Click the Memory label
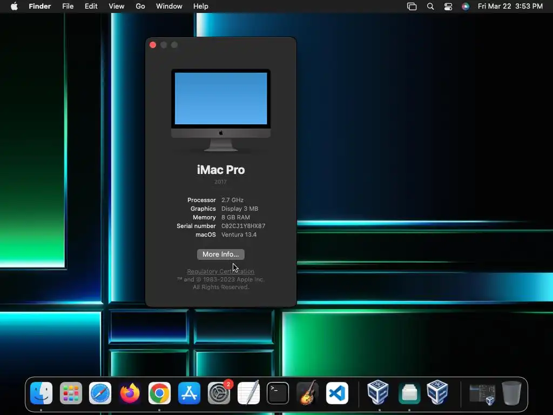 [204, 217]
